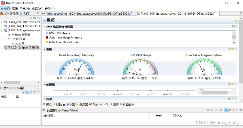Expand the [1.8.0_341] Eclipse node
The width and height of the screenshot is (243, 128).
(x=2, y=26)
